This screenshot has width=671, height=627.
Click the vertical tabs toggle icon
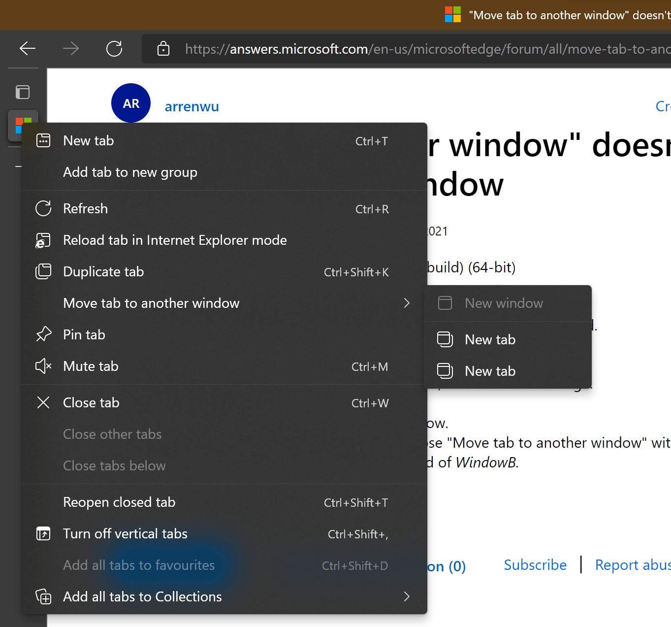[43, 533]
